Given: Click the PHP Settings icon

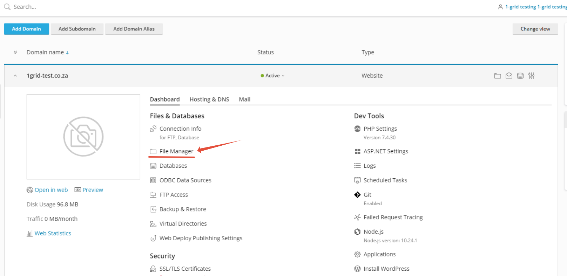Looking at the screenshot, I should (x=357, y=129).
